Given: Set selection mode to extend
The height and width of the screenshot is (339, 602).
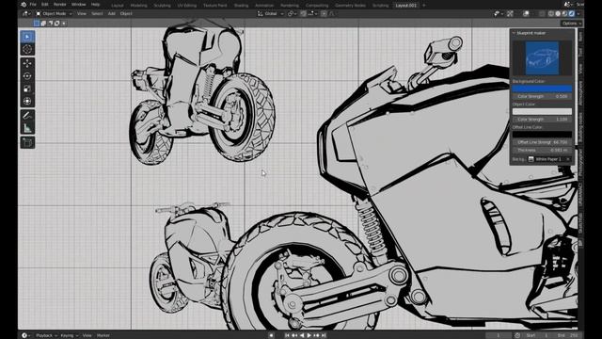Looking at the screenshot, I should [43, 23].
